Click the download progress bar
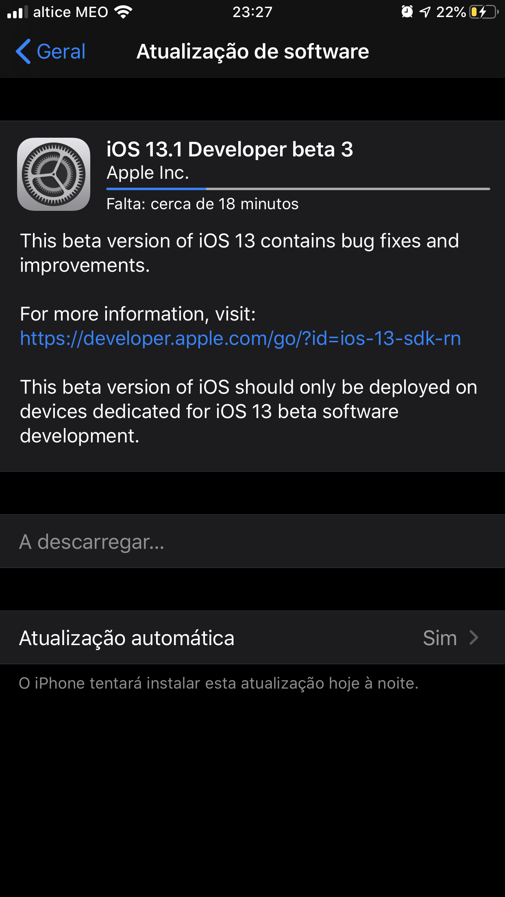Screen dimensions: 505x897 pos(298,189)
